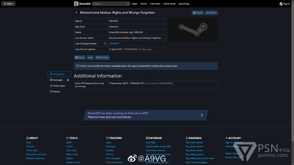The height and width of the screenshot is (165, 294).
Task: Open Patch notes in top navigation
Action: 169,4
